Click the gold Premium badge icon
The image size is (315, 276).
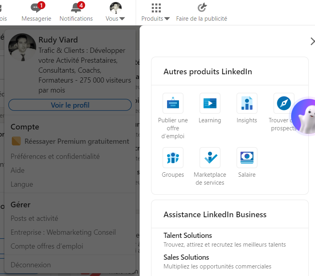click(x=16, y=141)
